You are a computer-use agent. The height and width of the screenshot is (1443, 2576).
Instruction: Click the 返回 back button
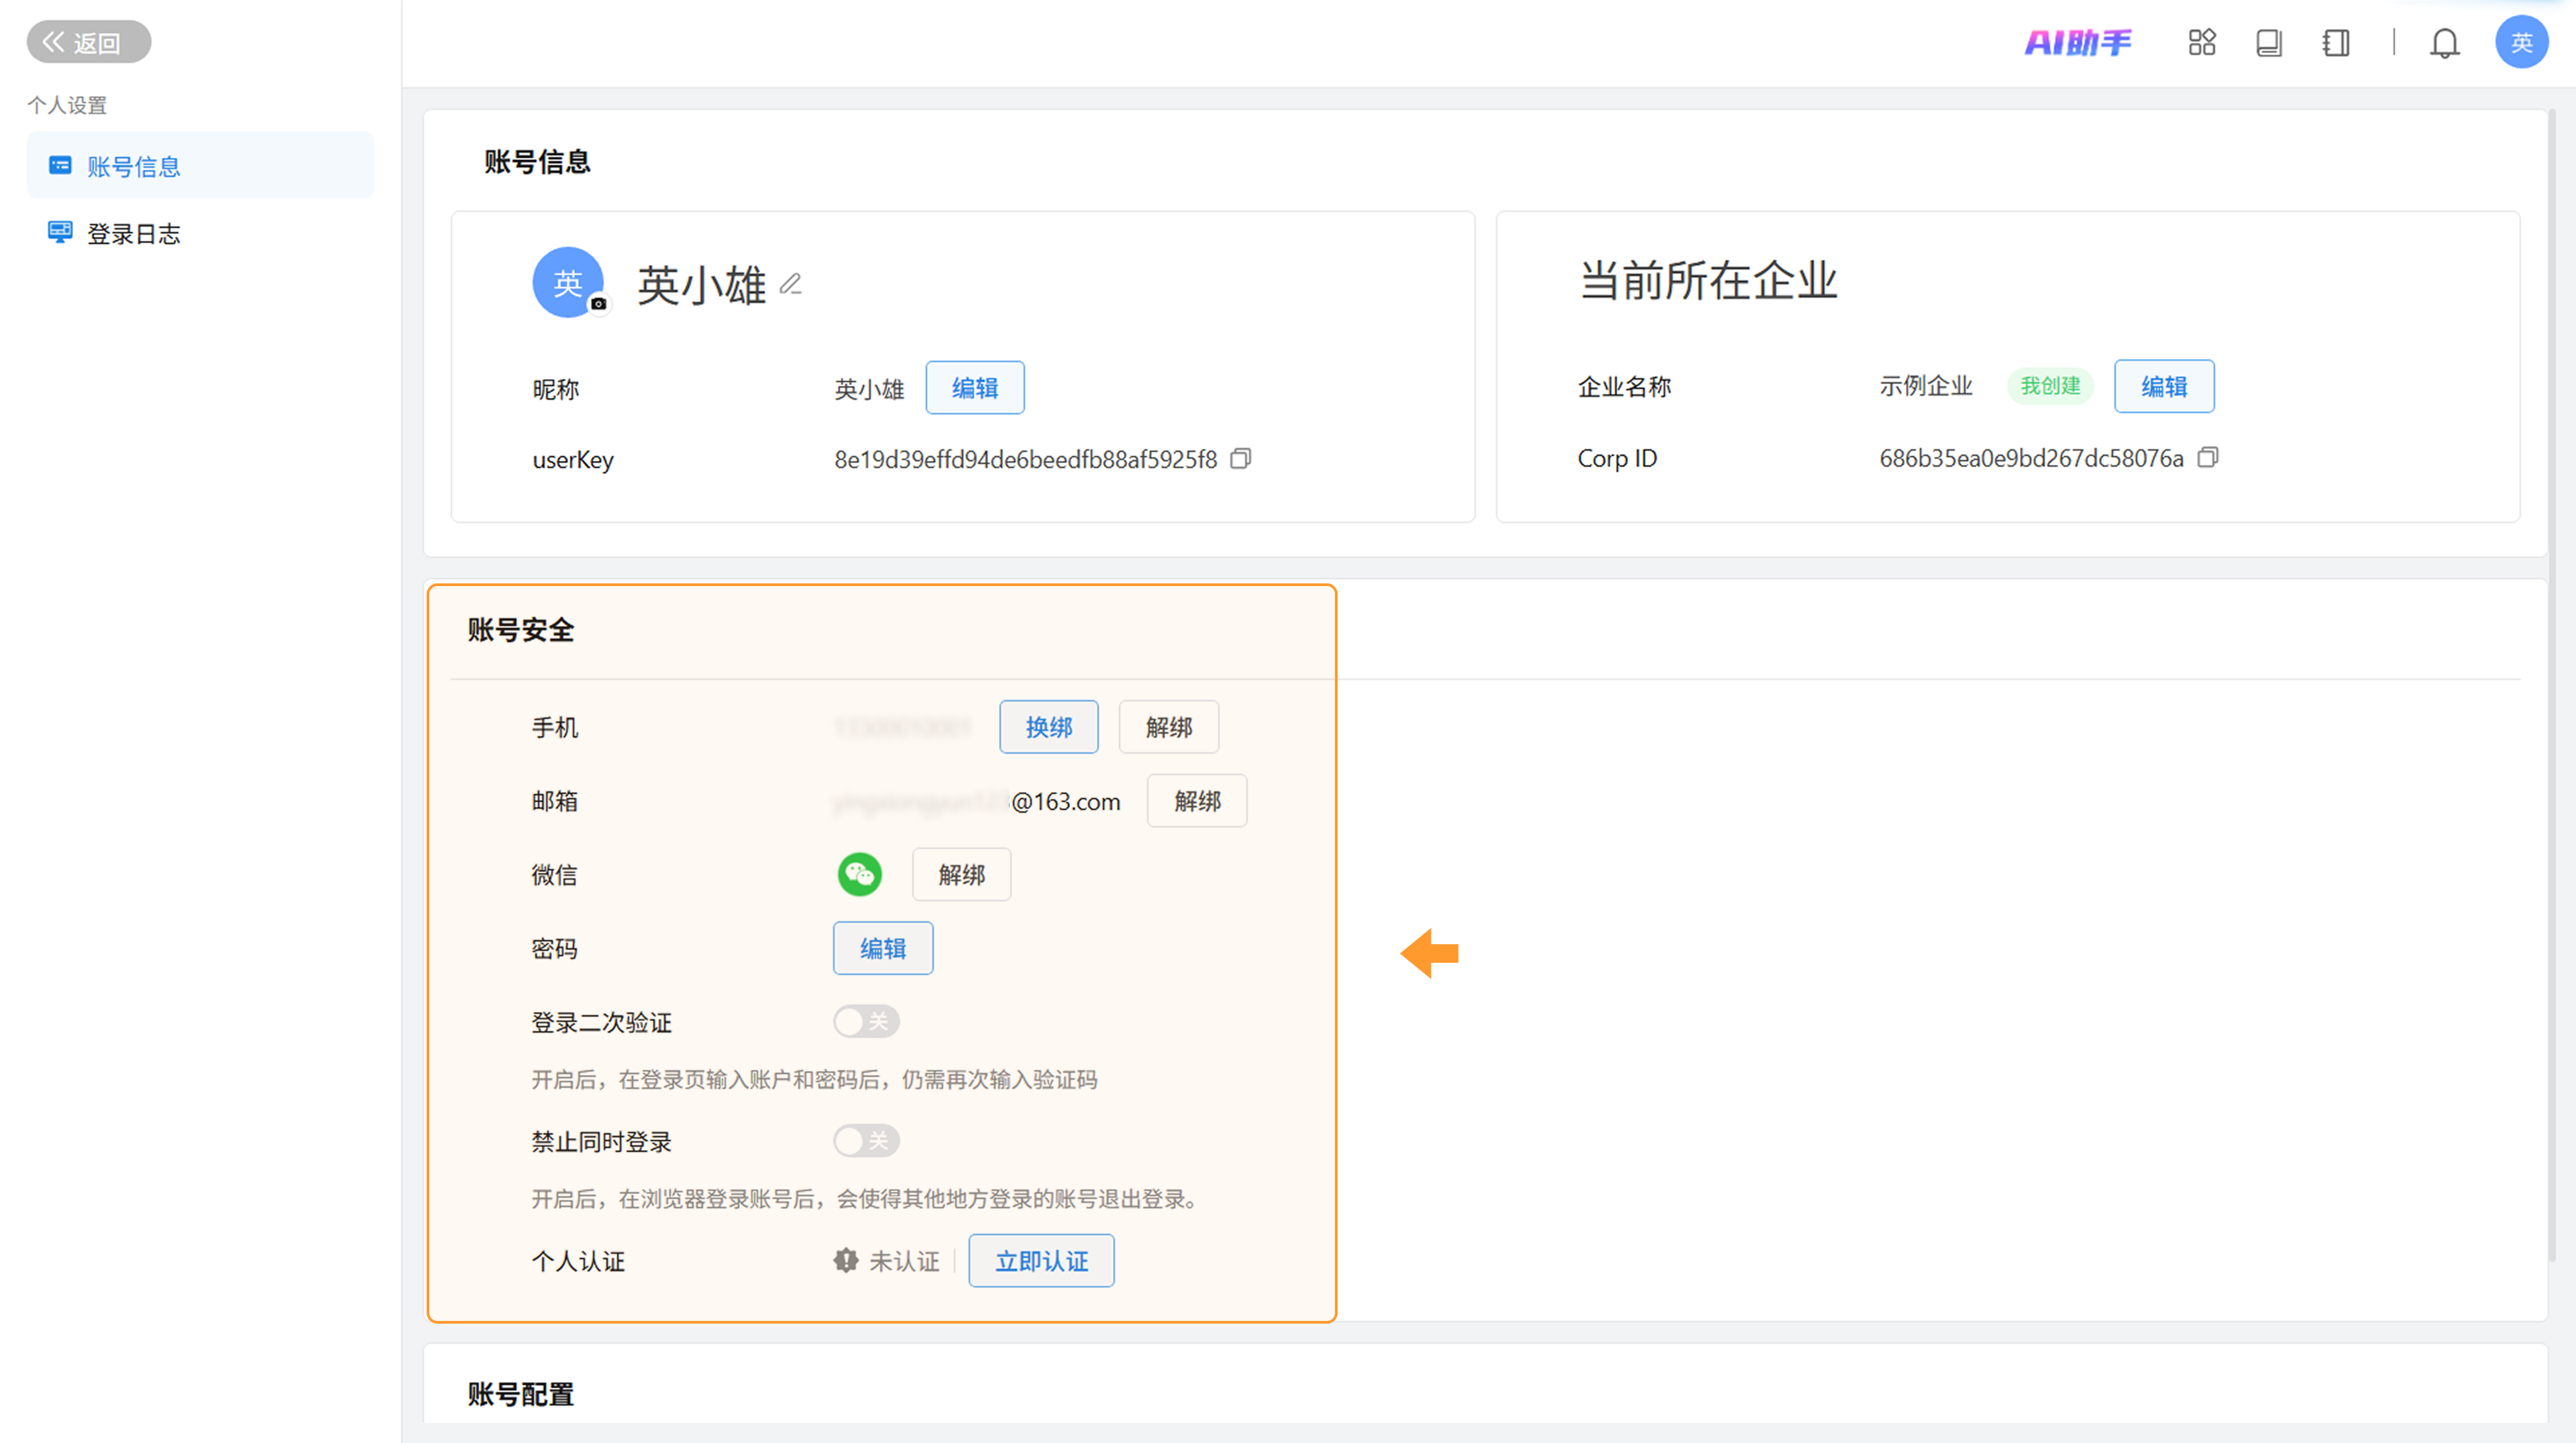[x=88, y=42]
